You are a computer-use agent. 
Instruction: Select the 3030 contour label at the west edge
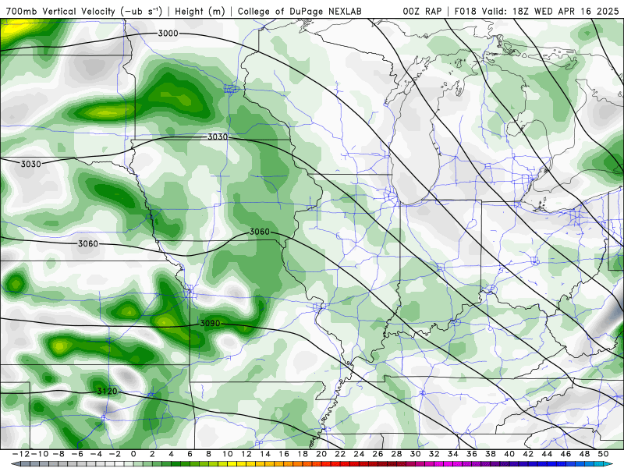tap(30, 164)
